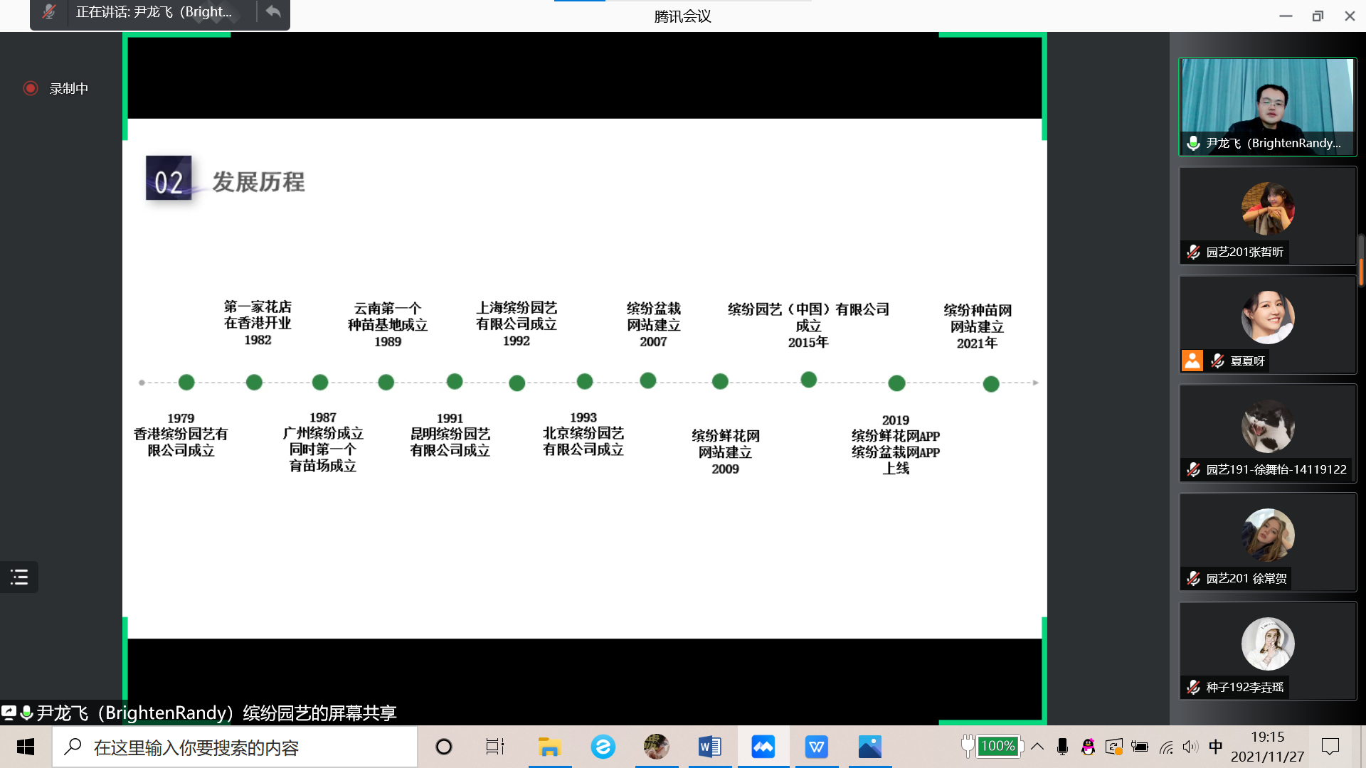Image resolution: width=1366 pixels, height=768 pixels.
Task: Expand hidden system tray icons chevron
Action: [1037, 747]
